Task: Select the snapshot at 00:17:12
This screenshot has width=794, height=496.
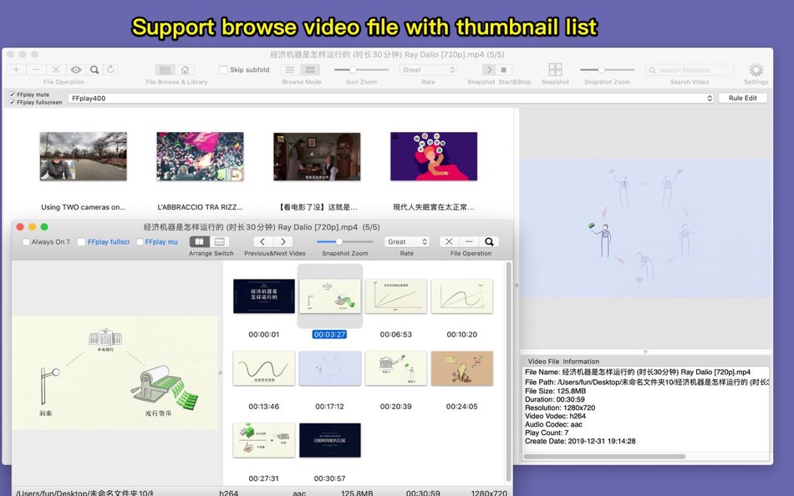Action: (329, 368)
